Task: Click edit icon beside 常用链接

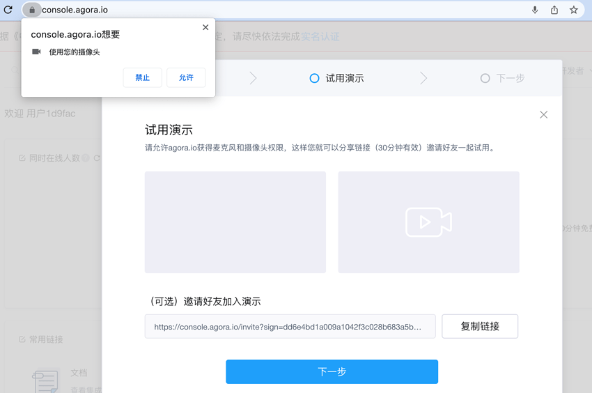Action: [22, 339]
